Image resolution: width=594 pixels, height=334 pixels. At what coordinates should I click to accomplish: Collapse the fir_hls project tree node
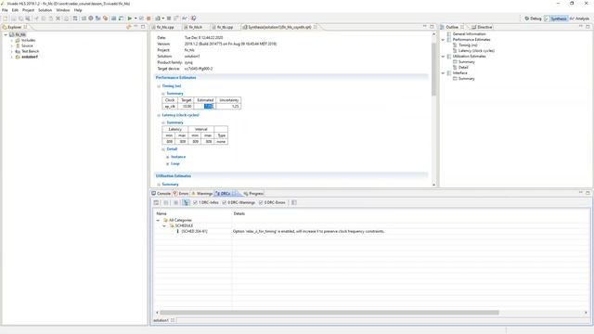(6, 34)
